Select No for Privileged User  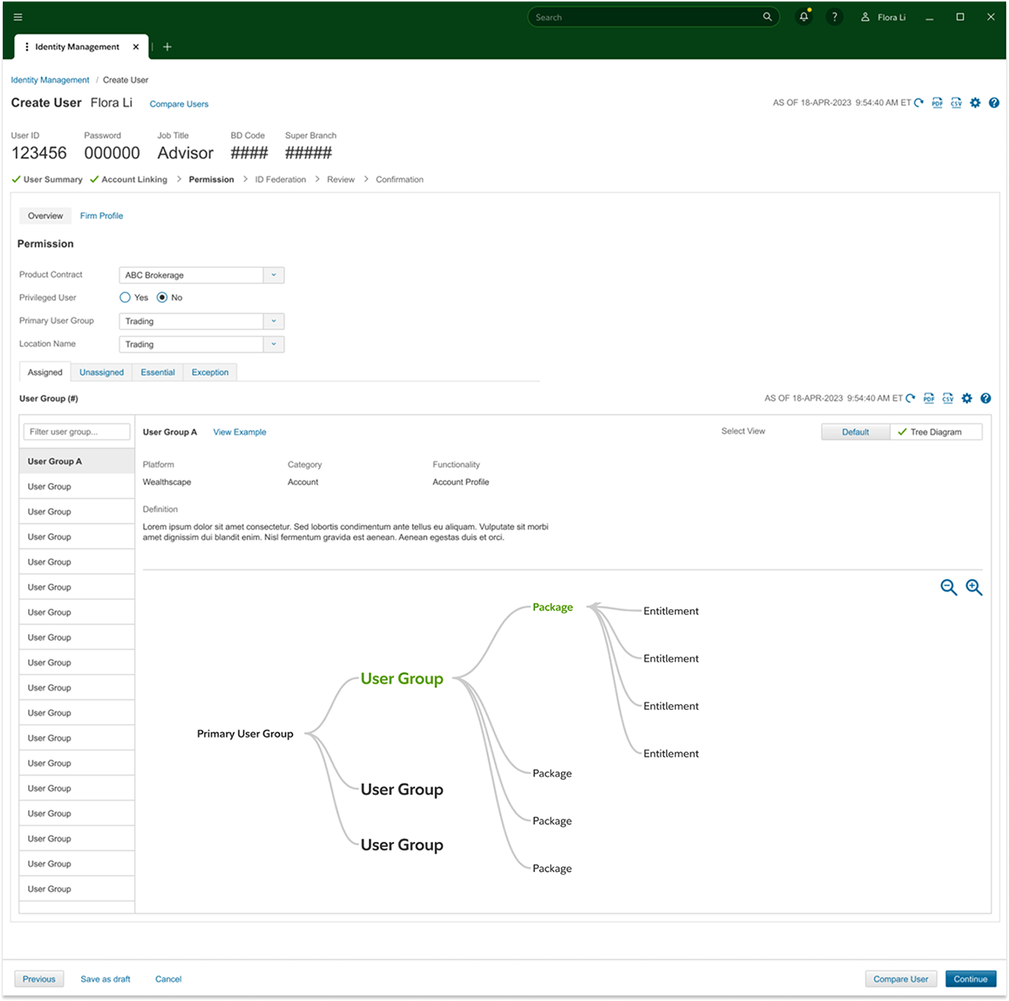pyautogui.click(x=162, y=297)
